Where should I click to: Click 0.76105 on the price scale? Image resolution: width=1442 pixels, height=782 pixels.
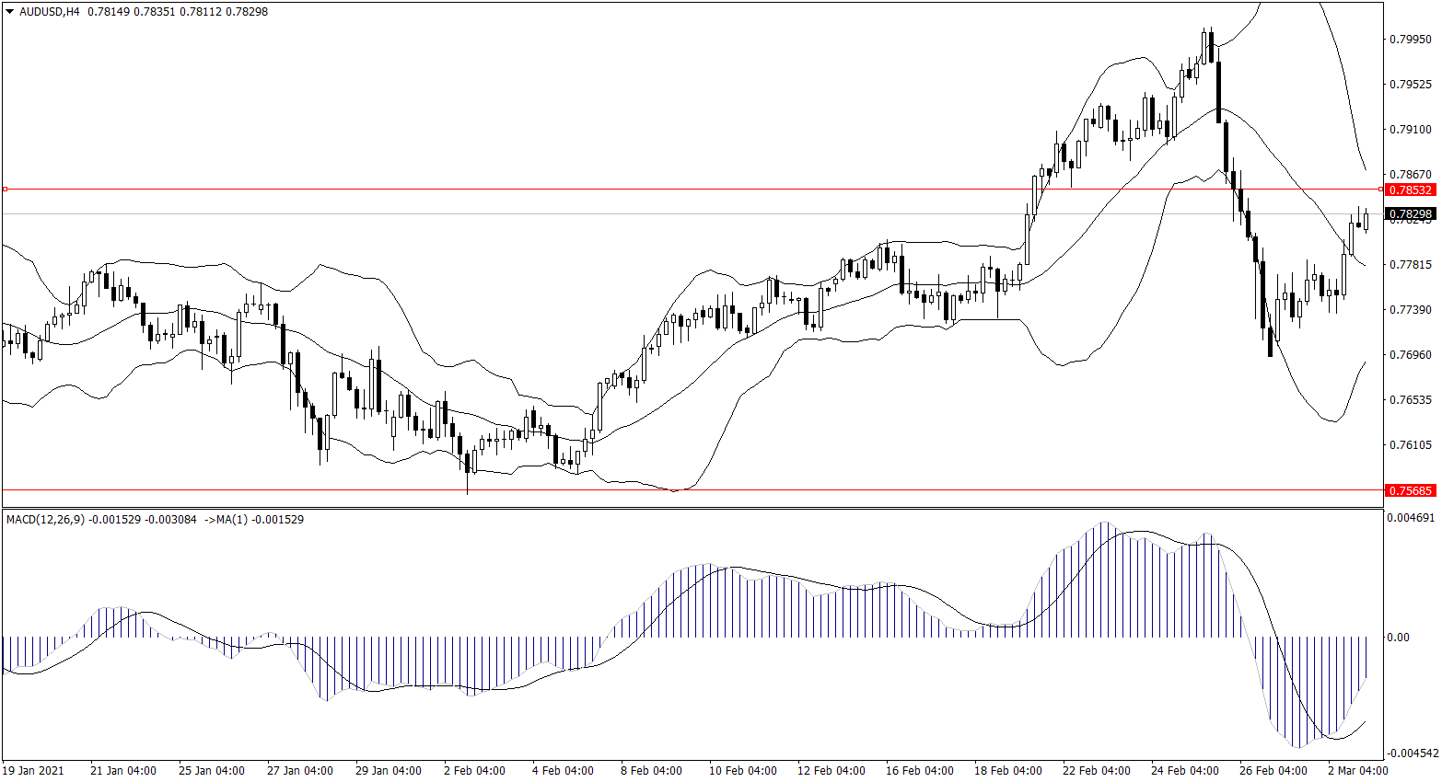click(x=1410, y=445)
